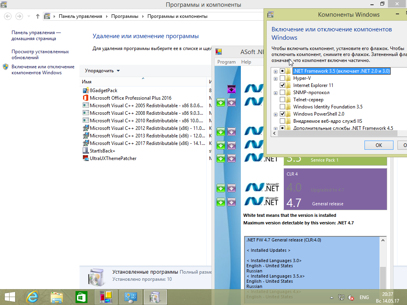The image size is (407, 305).
Task: Show hidden tray icons arrow
Action: pyautogui.click(x=331, y=297)
